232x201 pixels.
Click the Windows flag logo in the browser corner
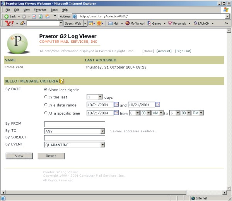226,10
